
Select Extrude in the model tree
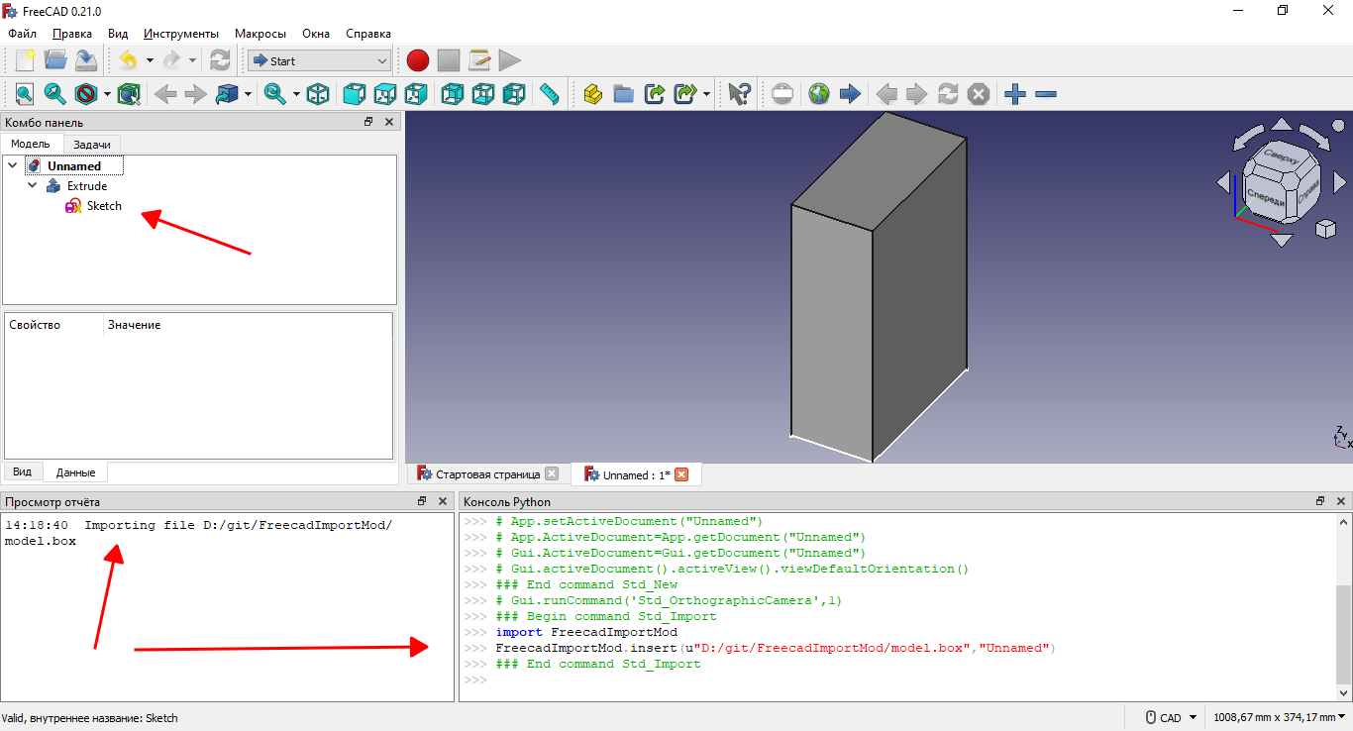(87, 186)
